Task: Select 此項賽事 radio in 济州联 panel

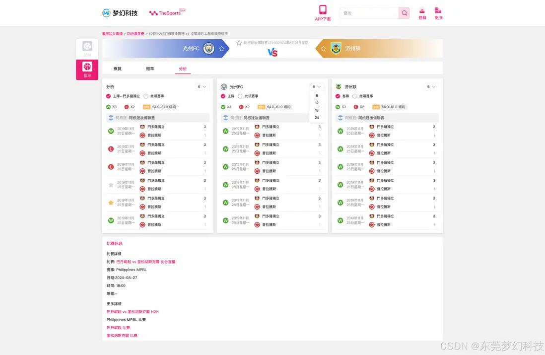Action: click(355, 96)
